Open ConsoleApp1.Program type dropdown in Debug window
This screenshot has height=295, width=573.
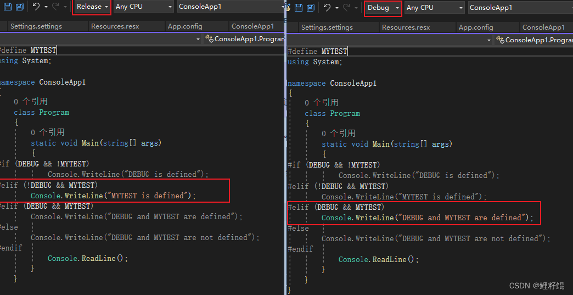pyautogui.click(x=533, y=40)
